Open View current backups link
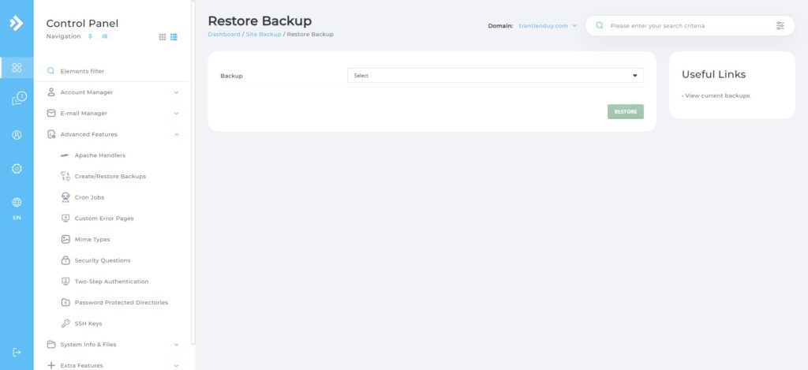The width and height of the screenshot is (808, 370). click(717, 95)
